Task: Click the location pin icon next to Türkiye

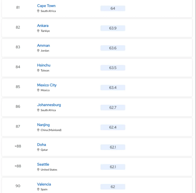Action: click(x=38, y=31)
